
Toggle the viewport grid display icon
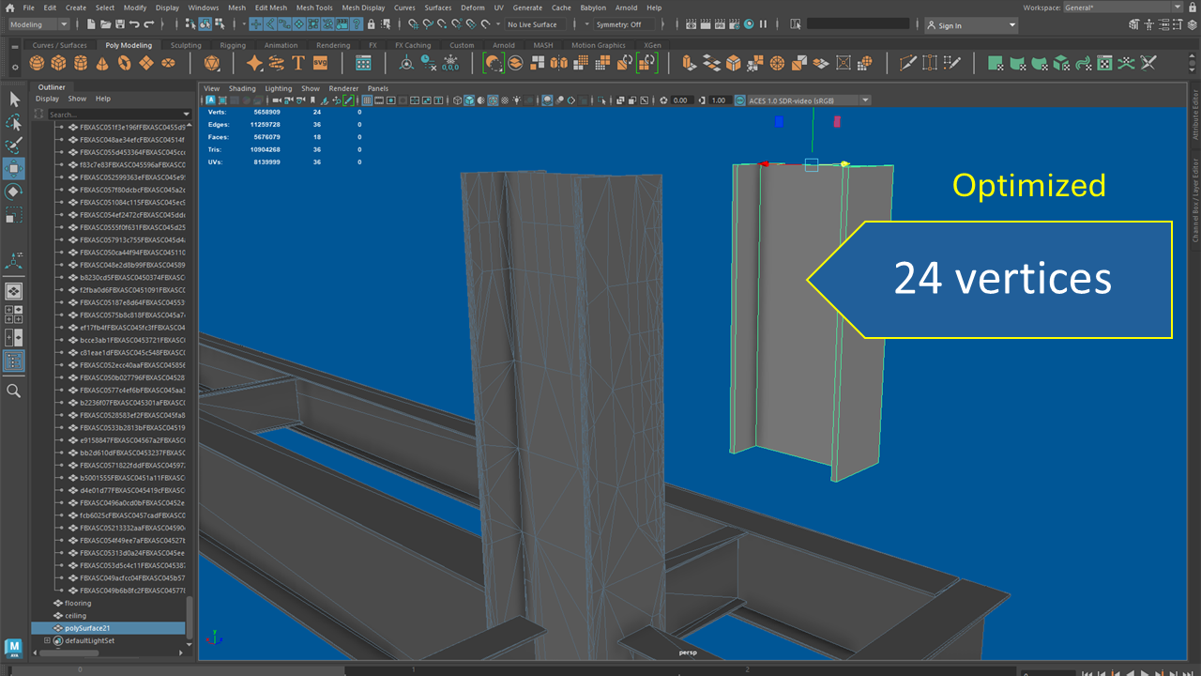tap(369, 100)
